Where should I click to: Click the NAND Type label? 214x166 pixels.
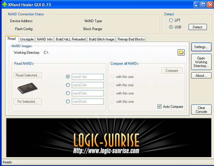click(93, 21)
